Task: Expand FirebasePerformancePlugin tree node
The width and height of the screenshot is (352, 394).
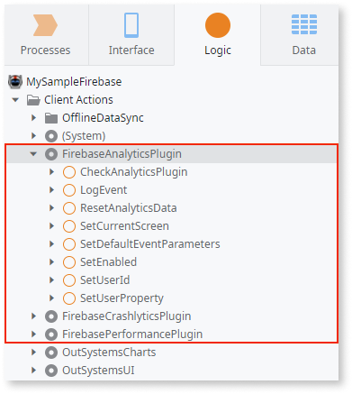Action: pyautogui.click(x=33, y=334)
